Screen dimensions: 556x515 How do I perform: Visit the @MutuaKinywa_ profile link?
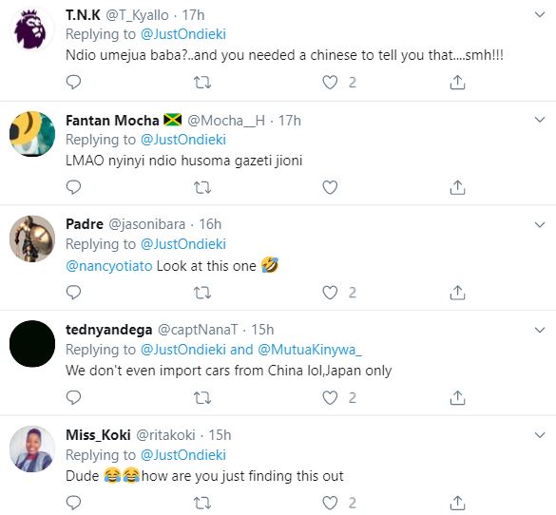tap(310, 350)
